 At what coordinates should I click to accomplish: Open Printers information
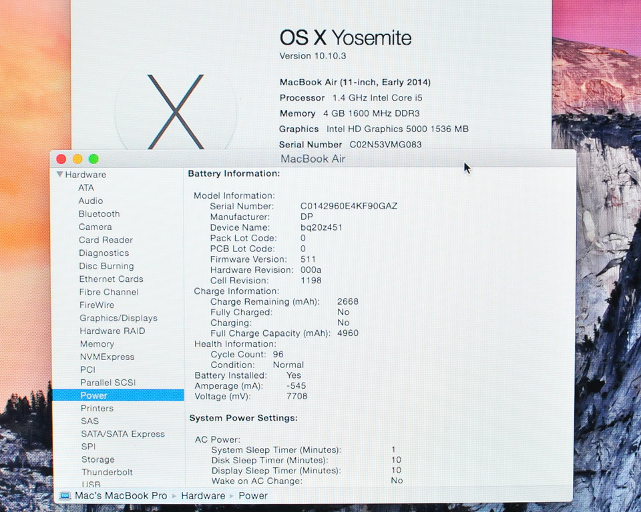pyautogui.click(x=97, y=408)
